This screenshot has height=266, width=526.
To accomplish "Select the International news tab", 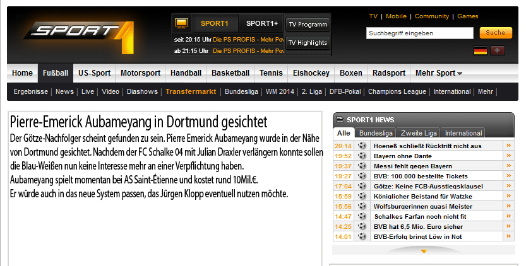I will (463, 133).
